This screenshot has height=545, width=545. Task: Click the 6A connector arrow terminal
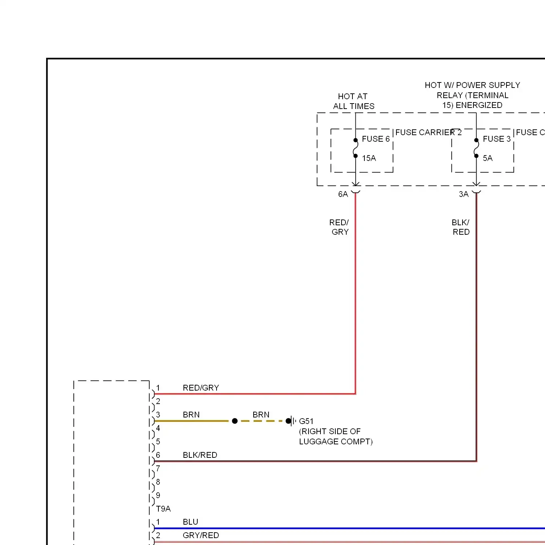355,187
